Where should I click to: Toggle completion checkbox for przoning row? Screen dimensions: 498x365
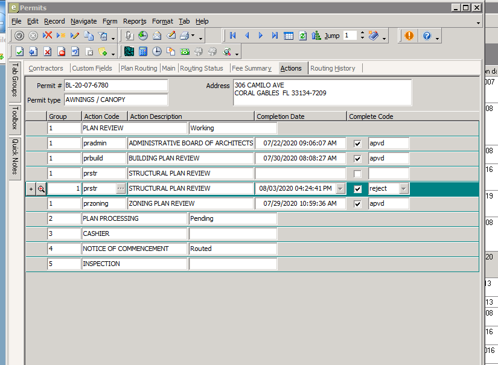[x=357, y=204]
